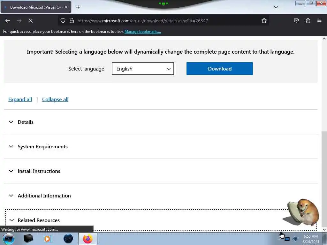
Task: Switch to Download Microsoft Visual C++ tab
Action: 36,7
